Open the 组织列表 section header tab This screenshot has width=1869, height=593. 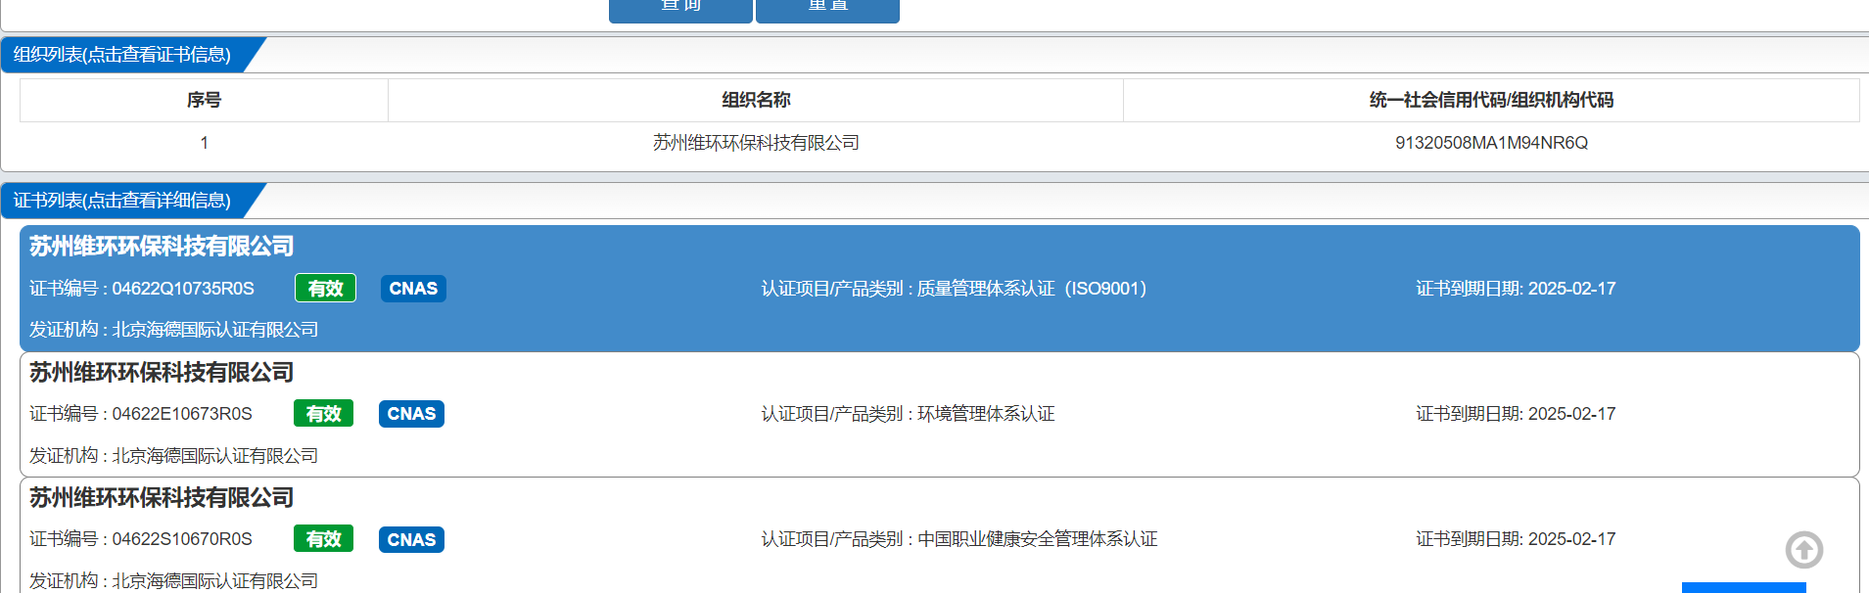[122, 55]
